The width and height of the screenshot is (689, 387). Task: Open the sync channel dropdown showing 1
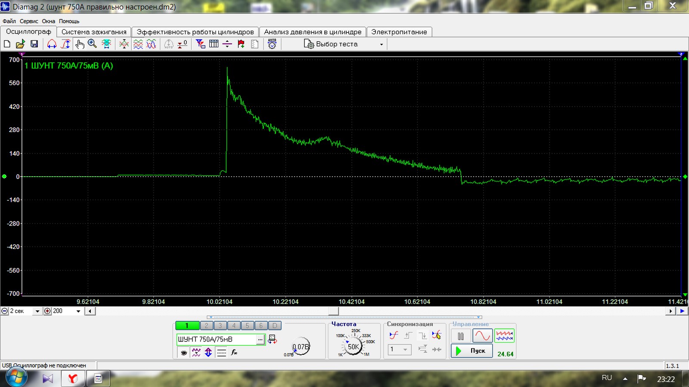click(x=399, y=349)
